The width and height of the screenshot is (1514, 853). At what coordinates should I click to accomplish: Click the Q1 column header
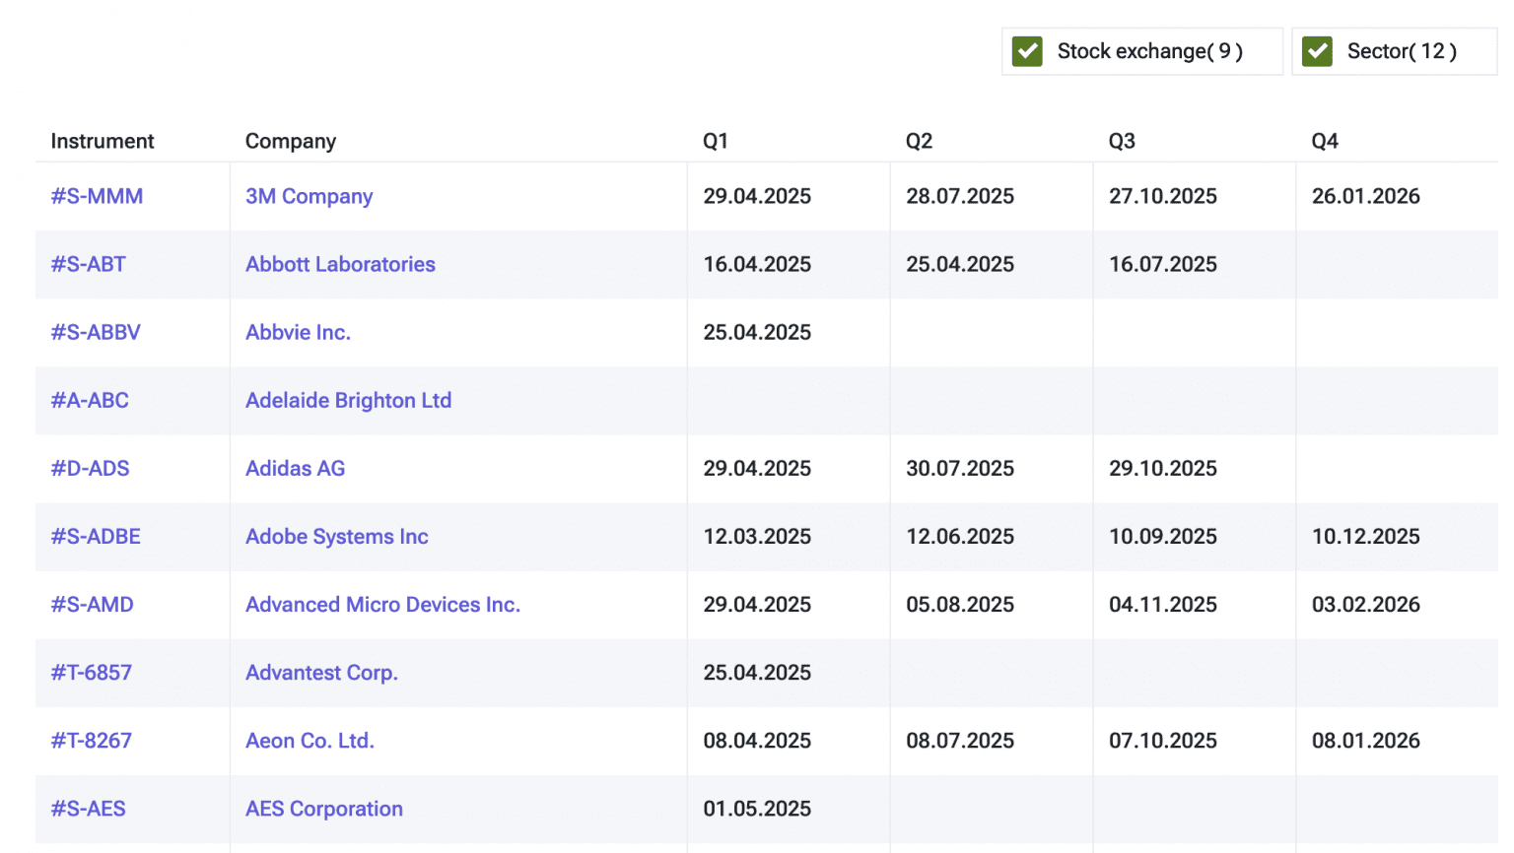tap(716, 141)
